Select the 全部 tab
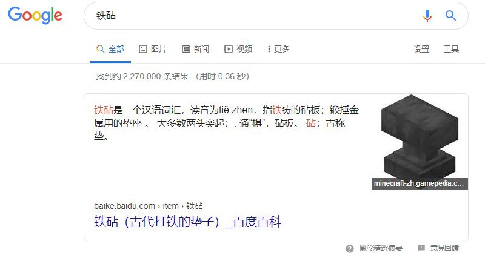The width and height of the screenshot is (485, 253). pyautogui.click(x=110, y=49)
